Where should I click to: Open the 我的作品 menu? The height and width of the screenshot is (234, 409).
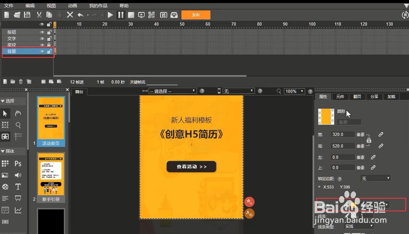pyautogui.click(x=98, y=6)
